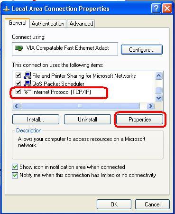Open Properties for the selected item
Viewport: 175px width, 214px height.
pyautogui.click(x=139, y=120)
